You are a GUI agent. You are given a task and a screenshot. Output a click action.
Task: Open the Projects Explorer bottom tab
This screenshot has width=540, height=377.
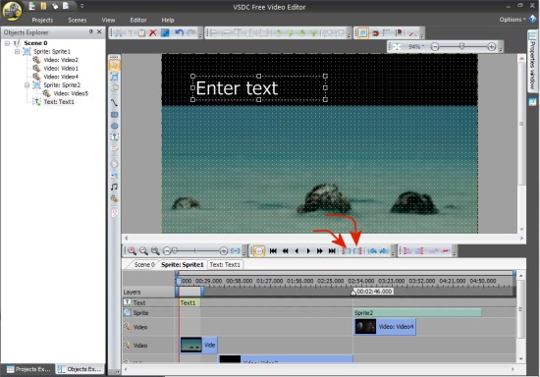point(28,369)
